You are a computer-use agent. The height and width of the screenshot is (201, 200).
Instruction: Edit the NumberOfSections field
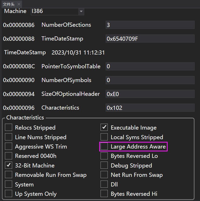(x=150, y=25)
